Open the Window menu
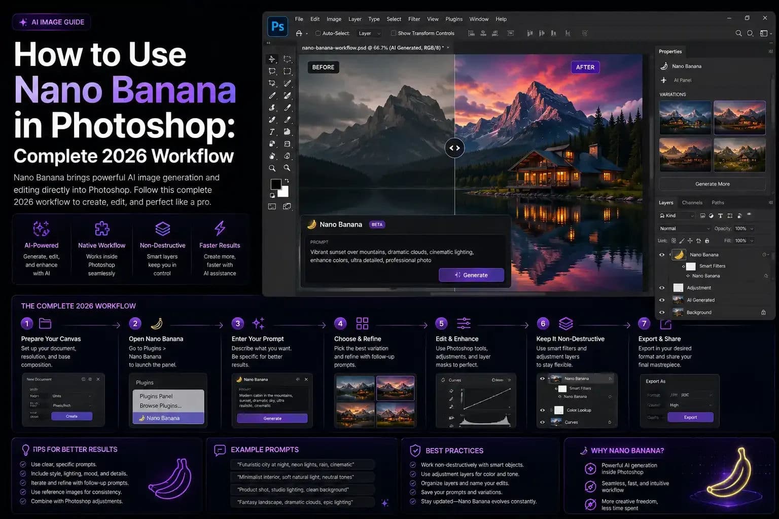The width and height of the screenshot is (779, 519). 479,19
